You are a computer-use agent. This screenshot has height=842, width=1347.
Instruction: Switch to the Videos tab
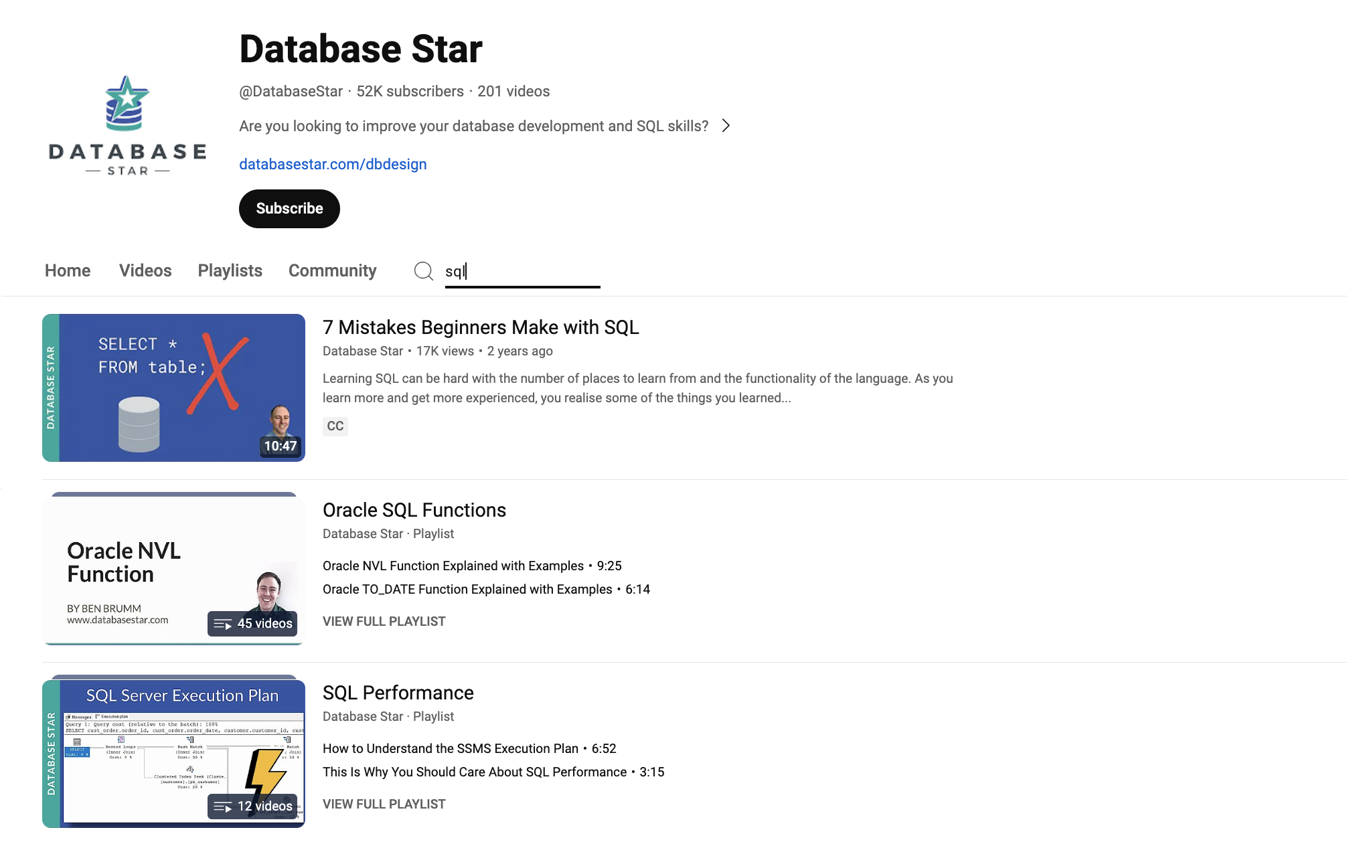145,271
